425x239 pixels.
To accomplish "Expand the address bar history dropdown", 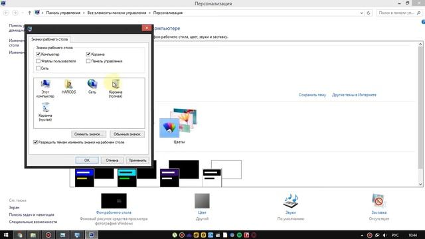I will pyautogui.click(x=361, y=13).
